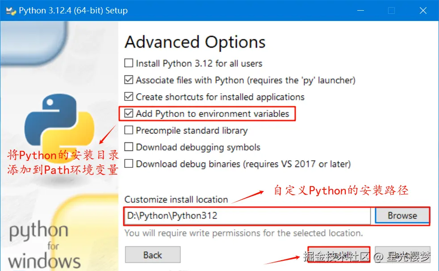Click the Cancel button beside Install
This screenshot has width=439, height=271.
pyautogui.click(x=403, y=254)
